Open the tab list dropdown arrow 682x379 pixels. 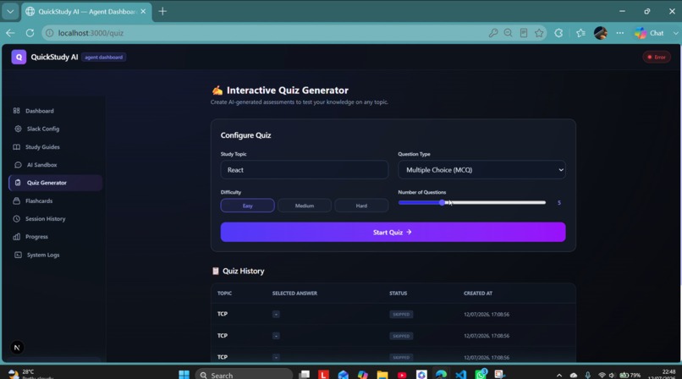click(x=10, y=11)
